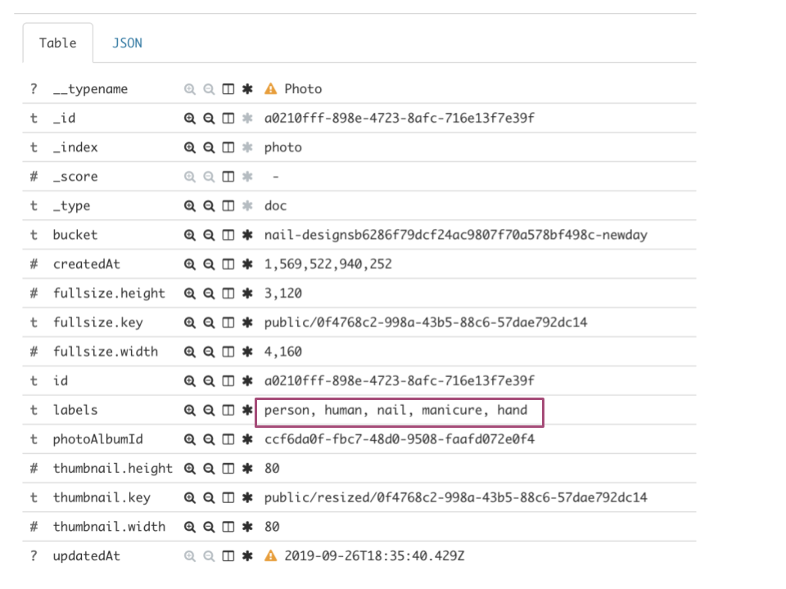Viewport: 786px width, 589px height.
Task: Filter out the fullsize.width value
Action: click(x=210, y=351)
